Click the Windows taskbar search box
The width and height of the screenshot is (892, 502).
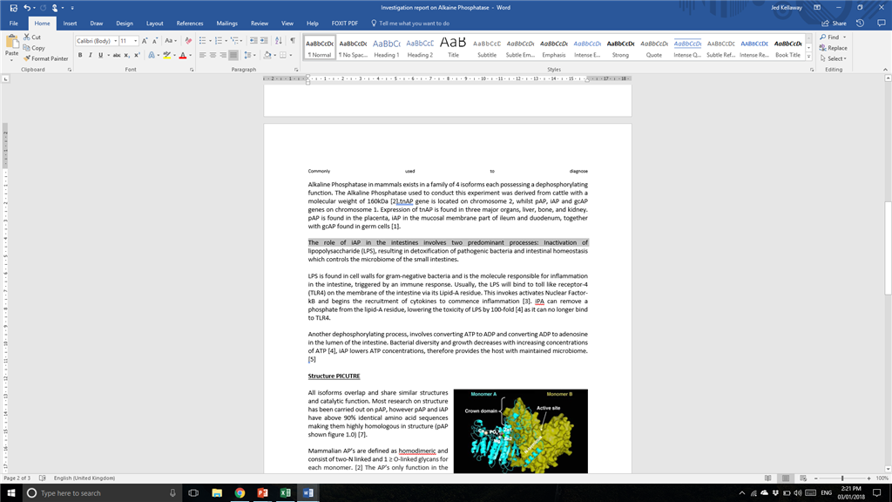[x=101, y=493]
